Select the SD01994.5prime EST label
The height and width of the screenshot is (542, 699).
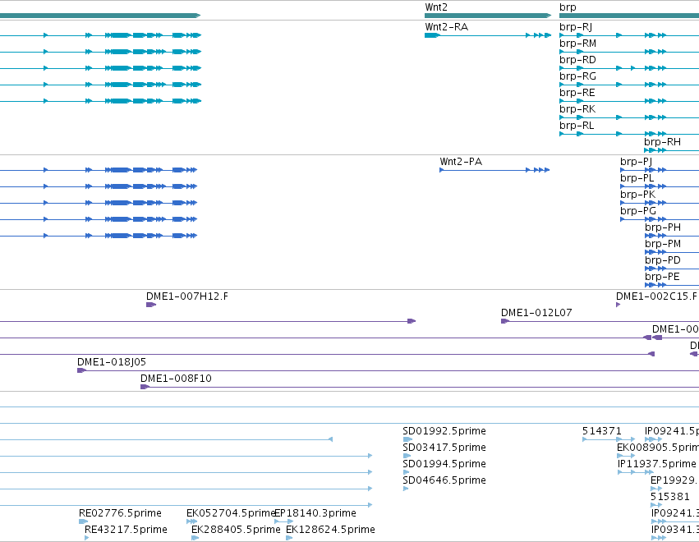click(x=444, y=464)
